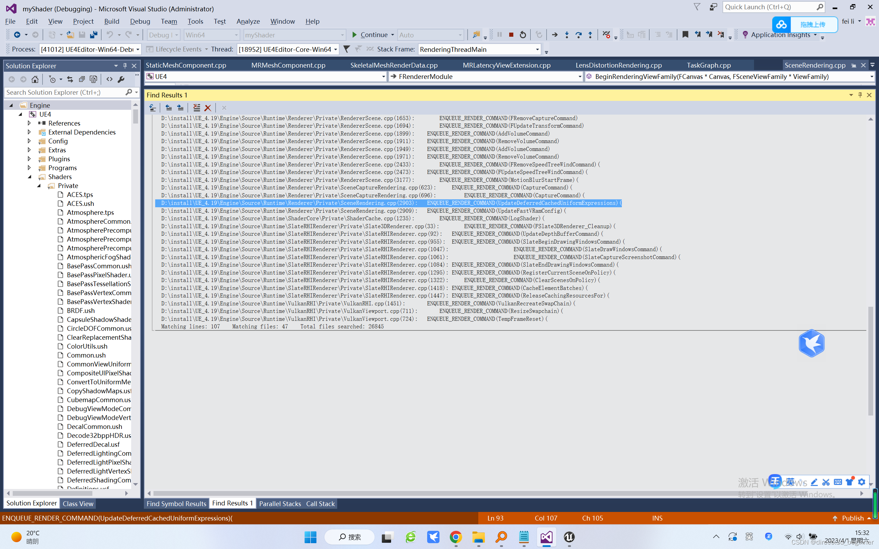This screenshot has width=879, height=549.
Task: Click Go to Previous Location in Find Results
Action: 169,108
